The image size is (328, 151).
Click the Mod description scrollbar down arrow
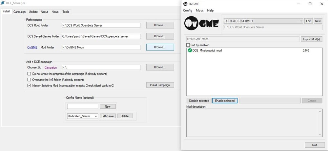320,134
